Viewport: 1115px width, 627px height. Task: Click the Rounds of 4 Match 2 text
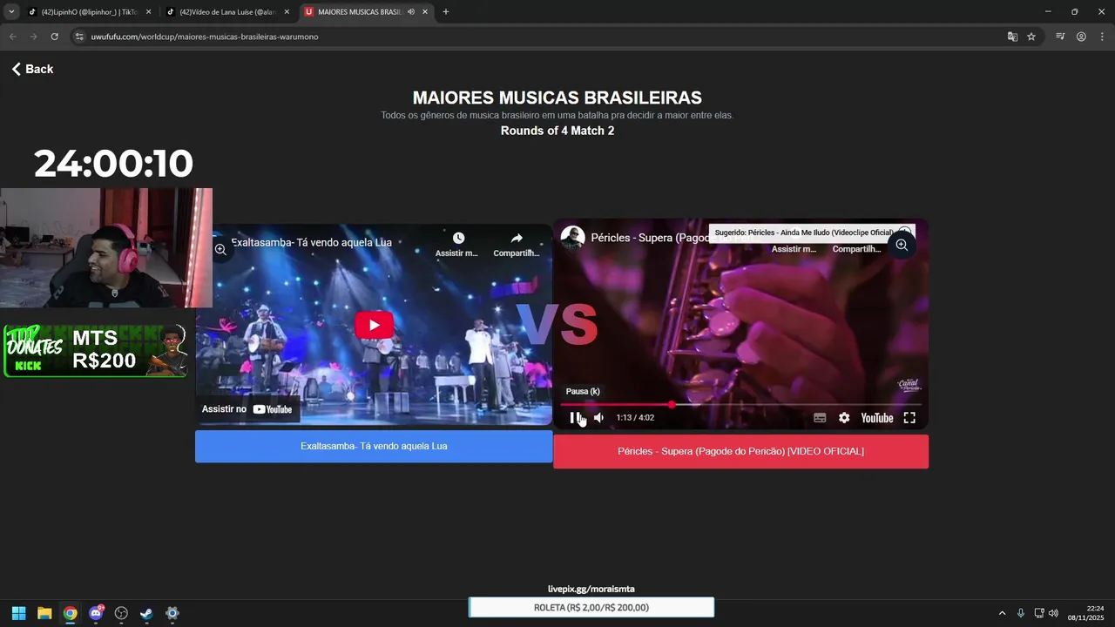tap(557, 131)
